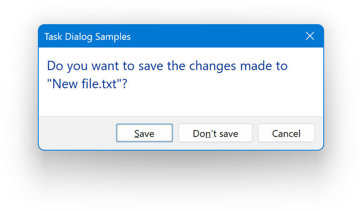Discard changes with Don't save
The width and height of the screenshot is (362, 211).
point(215,133)
